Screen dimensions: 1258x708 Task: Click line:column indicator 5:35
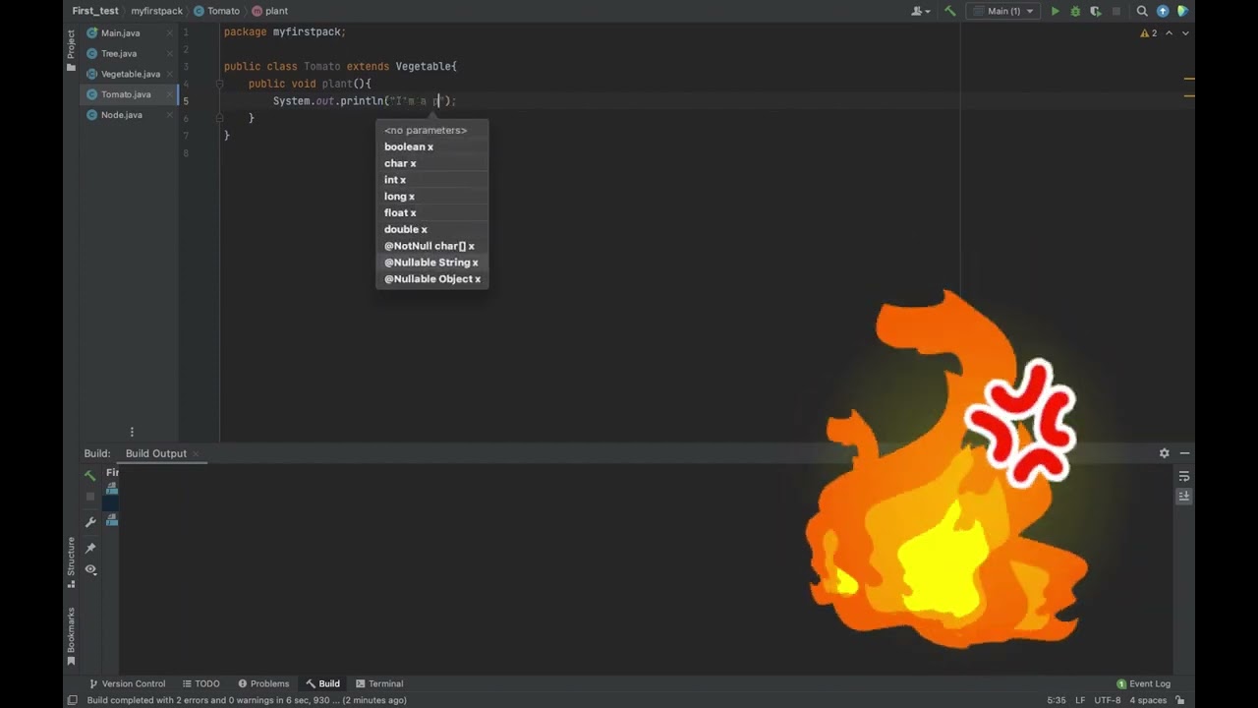tap(1056, 700)
